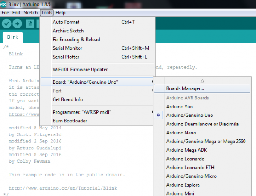Select Get Board Info
The image size is (256, 196).
[97, 99]
